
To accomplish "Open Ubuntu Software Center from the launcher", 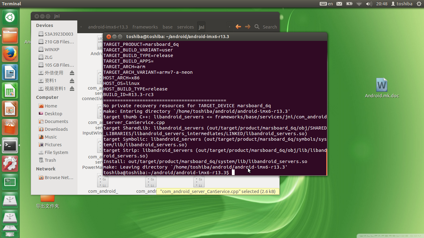I will tap(10, 127).
